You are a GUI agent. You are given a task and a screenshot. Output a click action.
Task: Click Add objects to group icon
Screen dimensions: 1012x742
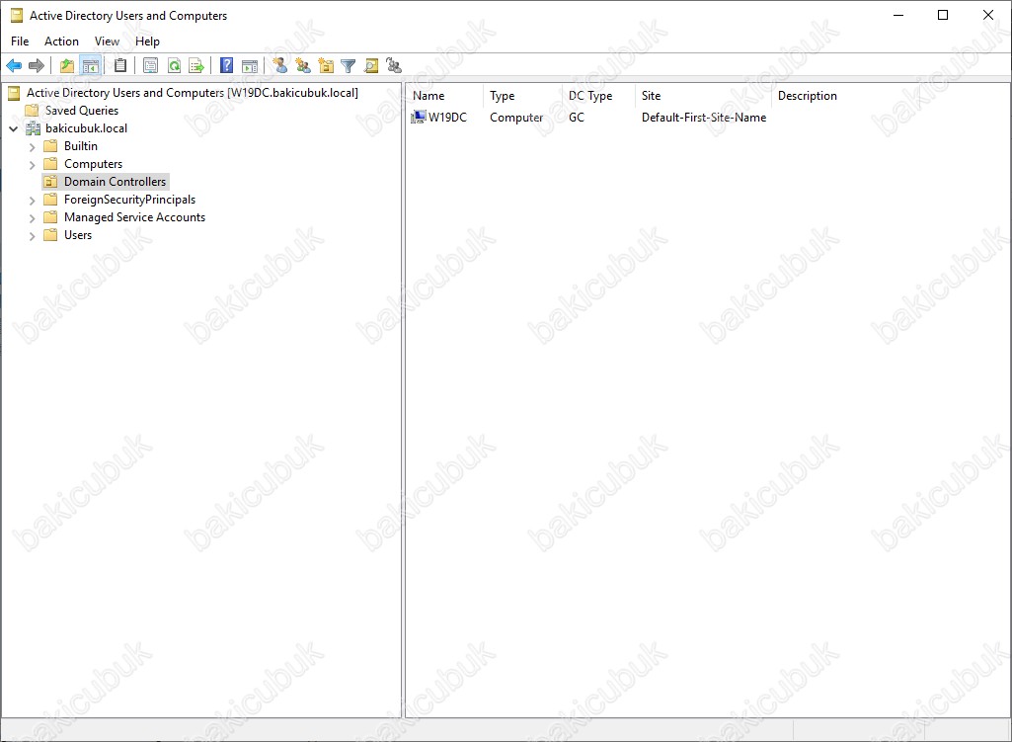394,65
